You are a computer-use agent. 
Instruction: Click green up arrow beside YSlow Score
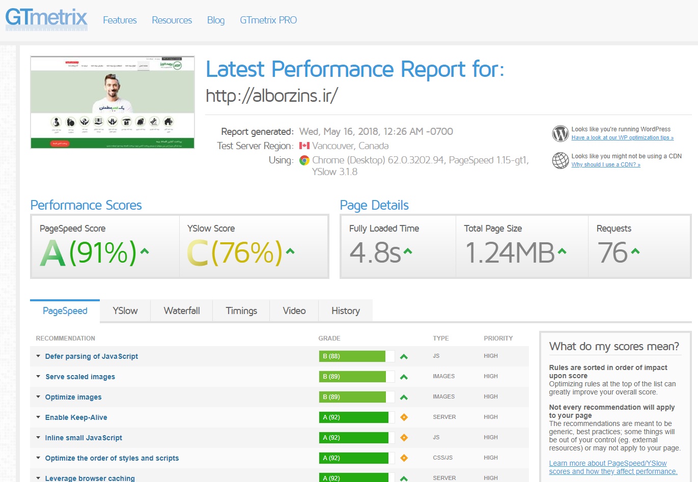pos(290,251)
